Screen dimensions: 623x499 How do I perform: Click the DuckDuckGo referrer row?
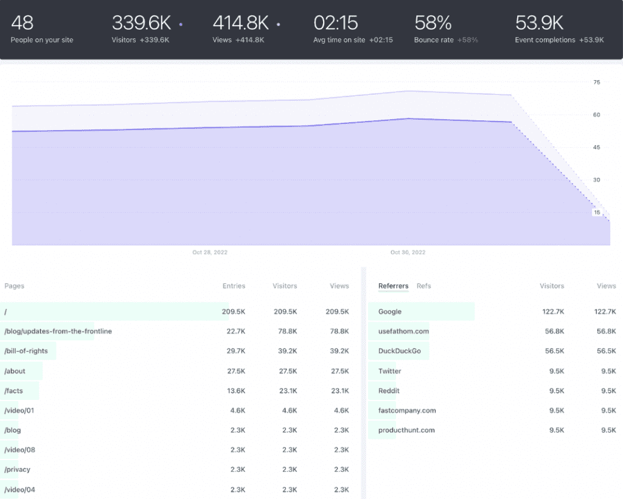(x=493, y=351)
